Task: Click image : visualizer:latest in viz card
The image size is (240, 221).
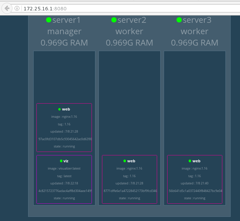Action: tap(64, 169)
